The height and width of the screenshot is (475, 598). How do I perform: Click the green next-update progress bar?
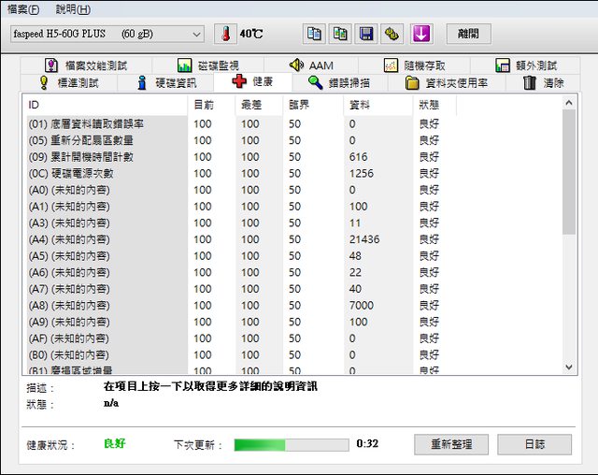coord(291,444)
